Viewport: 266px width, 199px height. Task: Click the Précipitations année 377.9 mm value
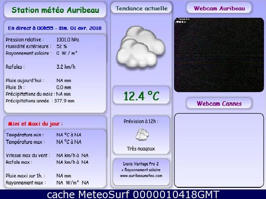65,101
